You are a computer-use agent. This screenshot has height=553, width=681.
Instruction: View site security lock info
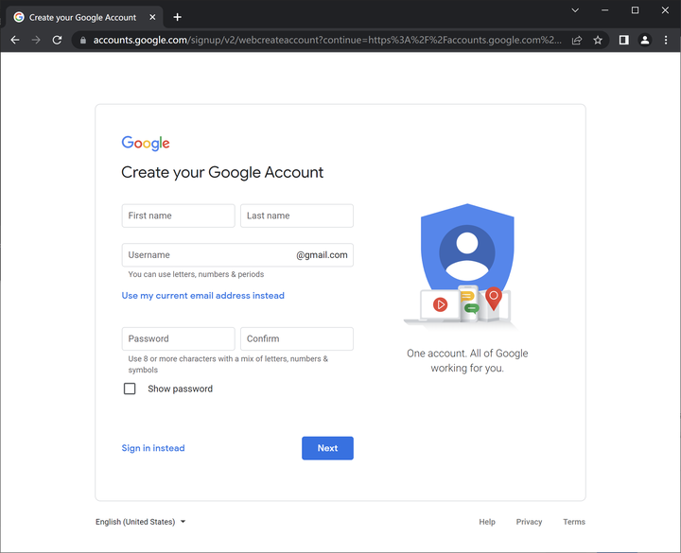83,41
